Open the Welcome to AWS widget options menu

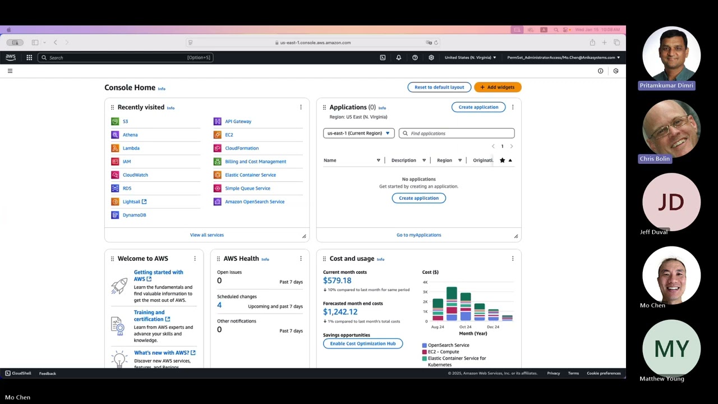click(x=195, y=259)
